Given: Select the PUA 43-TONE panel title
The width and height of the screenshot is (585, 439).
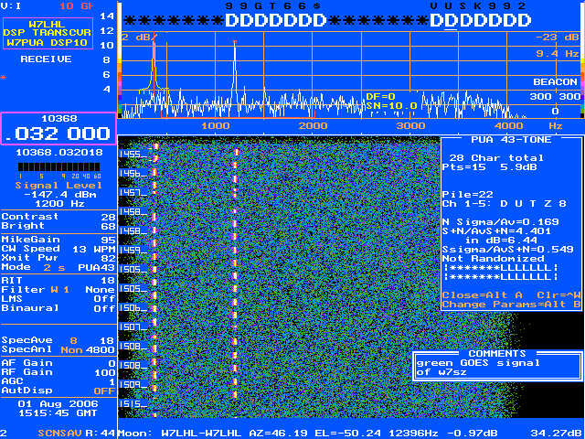Looking at the screenshot, I should (x=512, y=144).
